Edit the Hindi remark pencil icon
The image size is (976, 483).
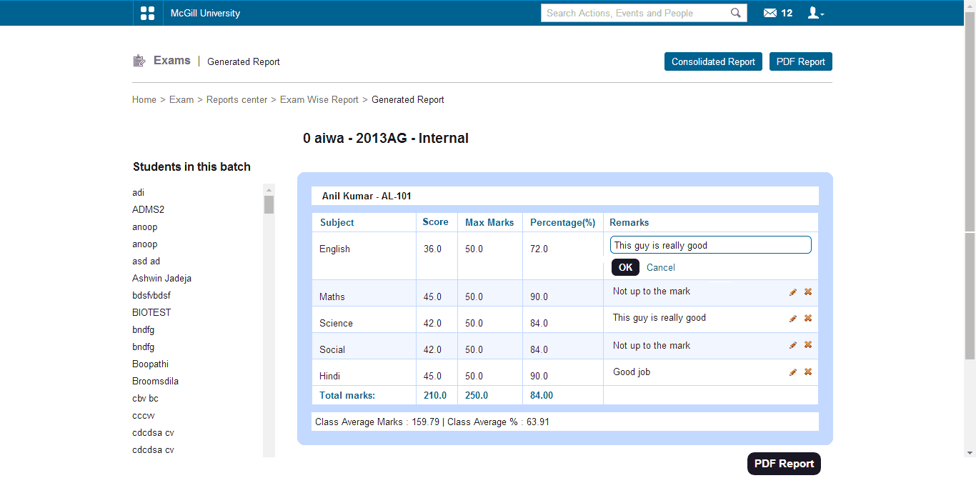(793, 372)
